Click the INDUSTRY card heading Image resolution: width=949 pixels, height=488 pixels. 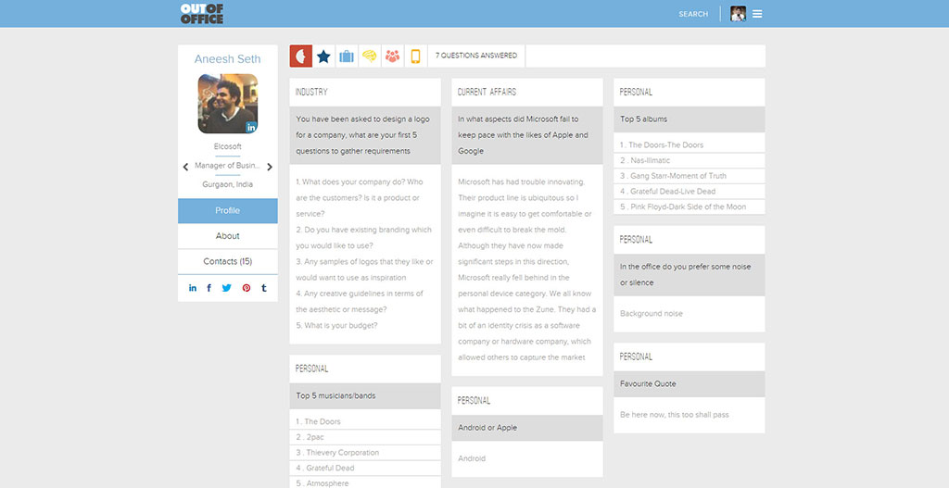pos(311,92)
